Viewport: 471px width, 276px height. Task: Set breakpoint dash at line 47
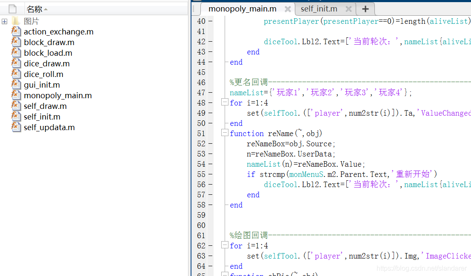(x=210, y=93)
